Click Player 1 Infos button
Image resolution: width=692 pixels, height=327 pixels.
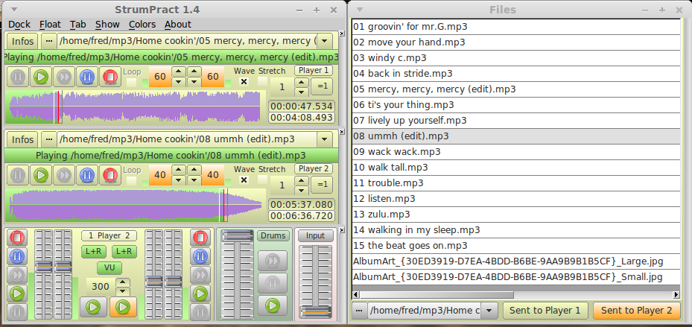[22, 41]
